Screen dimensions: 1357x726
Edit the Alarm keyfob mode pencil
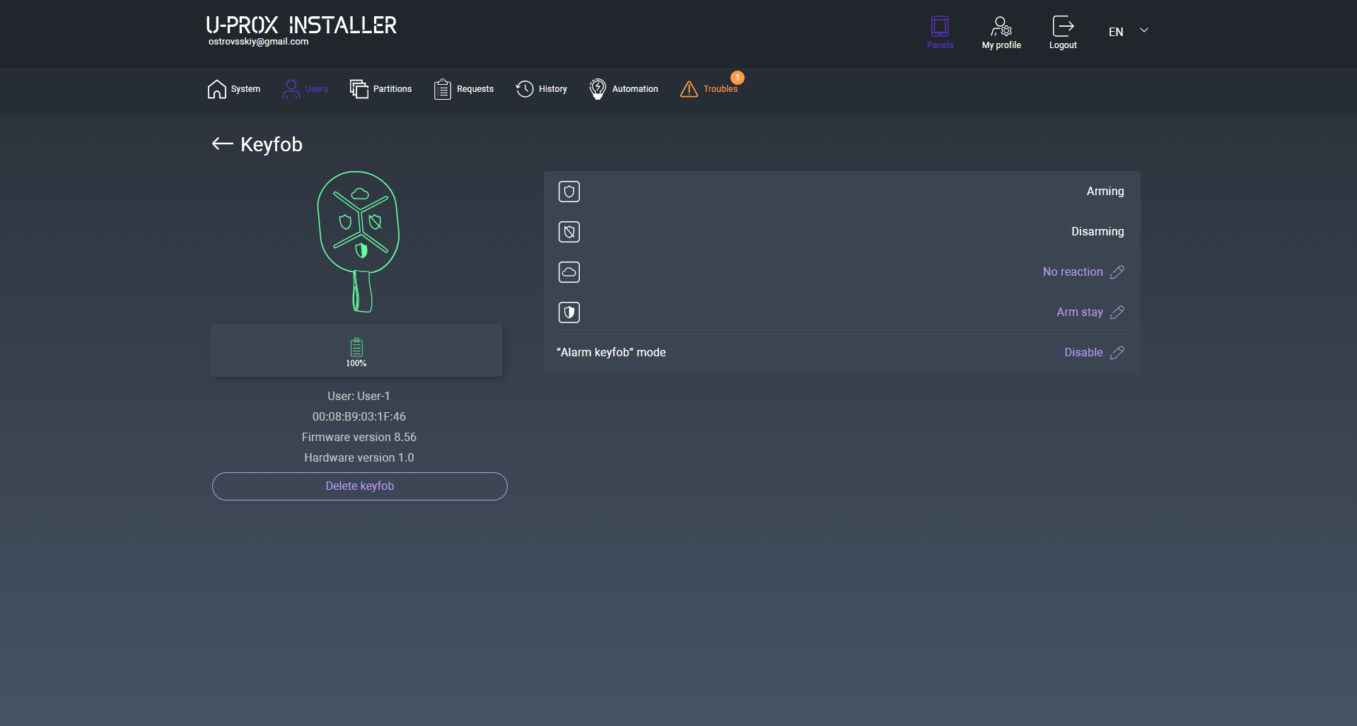tap(1117, 353)
